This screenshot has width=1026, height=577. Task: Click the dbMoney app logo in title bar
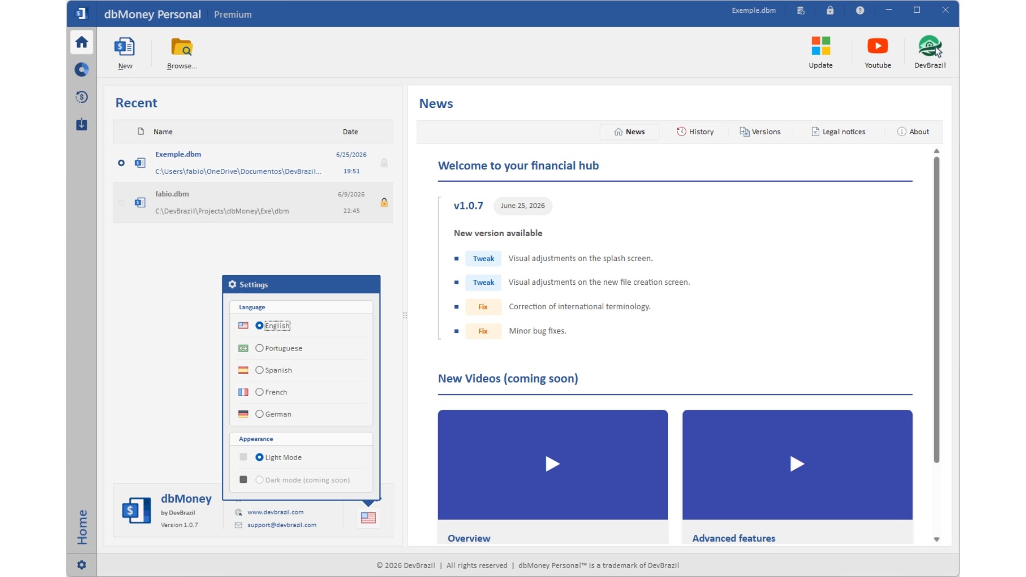point(81,13)
